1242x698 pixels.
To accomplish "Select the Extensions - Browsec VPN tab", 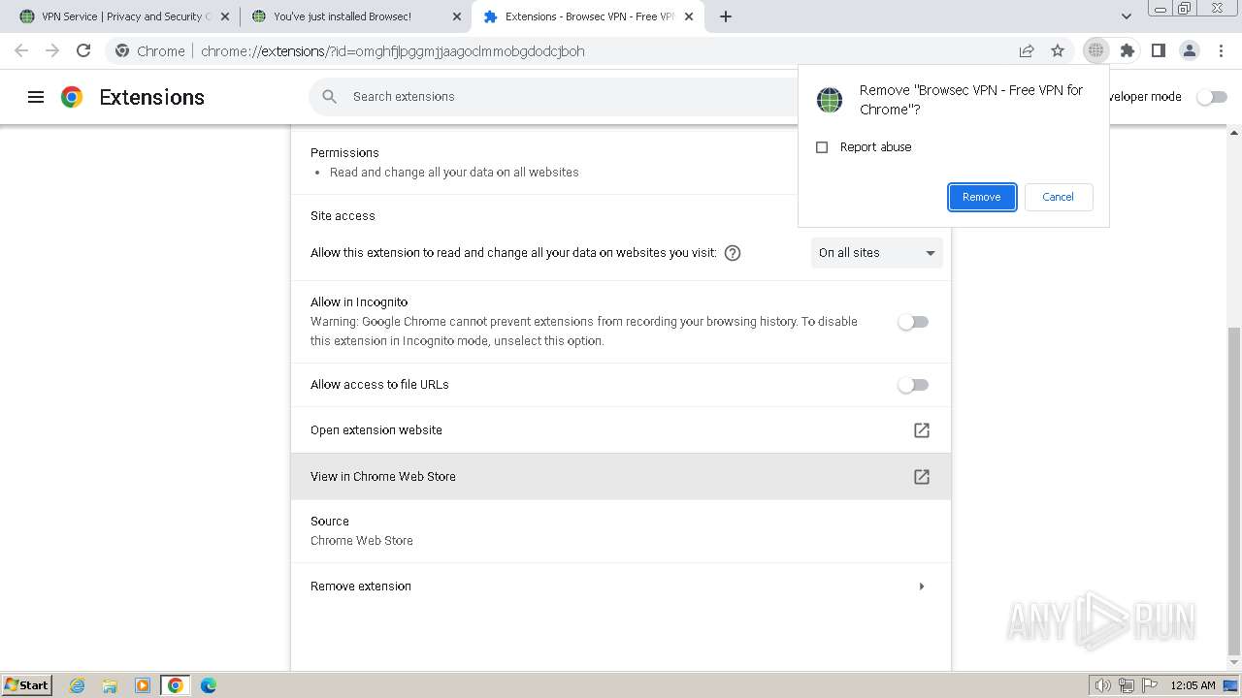I will pyautogui.click(x=589, y=16).
